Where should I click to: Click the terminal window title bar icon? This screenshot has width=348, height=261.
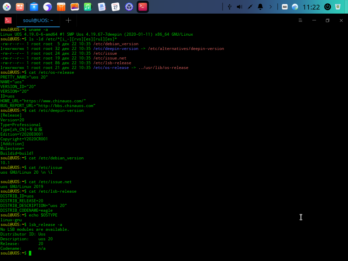tap(8, 20)
